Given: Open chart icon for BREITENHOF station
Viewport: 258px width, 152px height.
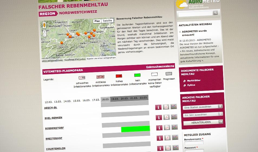Looking at the screenshot, I should coord(175,137).
